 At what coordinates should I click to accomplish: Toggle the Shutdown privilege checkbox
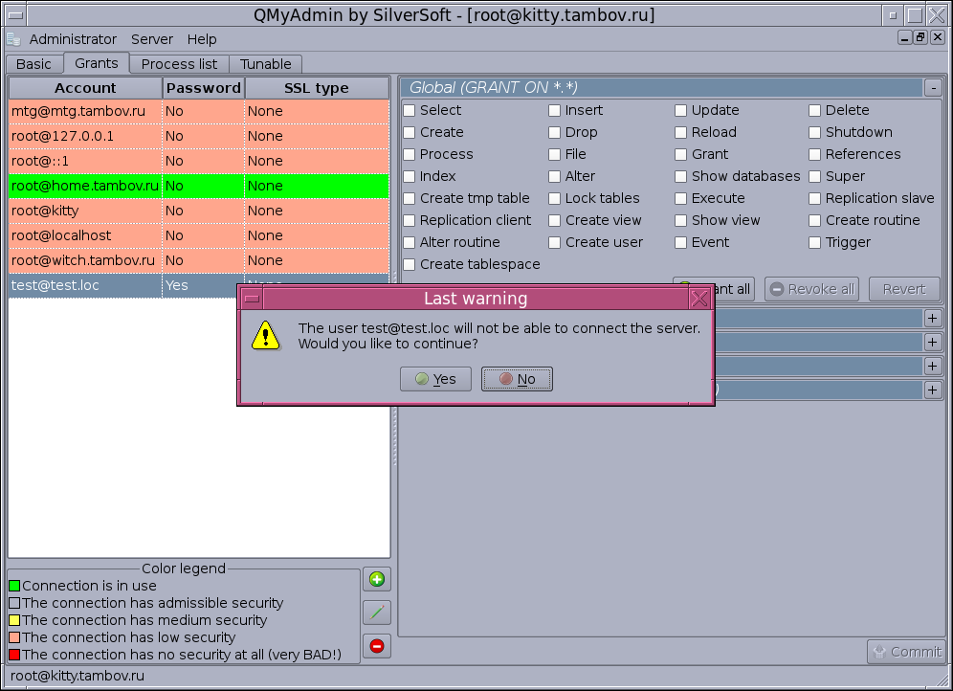click(815, 132)
